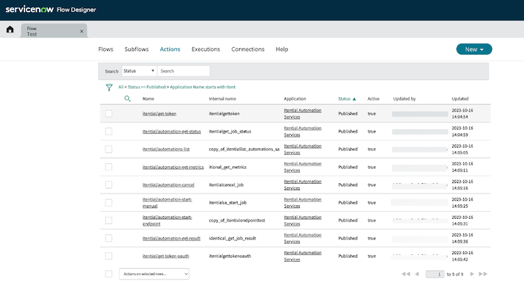Go to the next page arrow
524x285 pixels.
(471, 274)
